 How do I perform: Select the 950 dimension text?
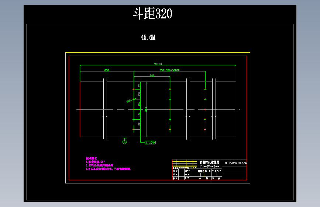point(107,70)
